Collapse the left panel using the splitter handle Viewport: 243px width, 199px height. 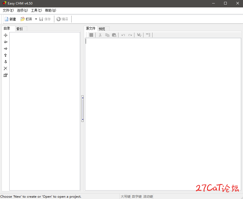point(83,109)
